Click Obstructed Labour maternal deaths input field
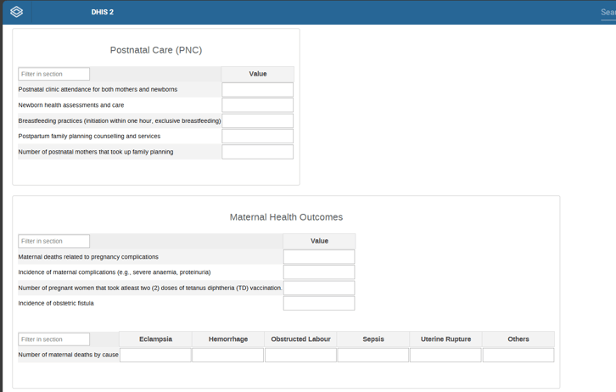616x392 pixels. point(300,356)
